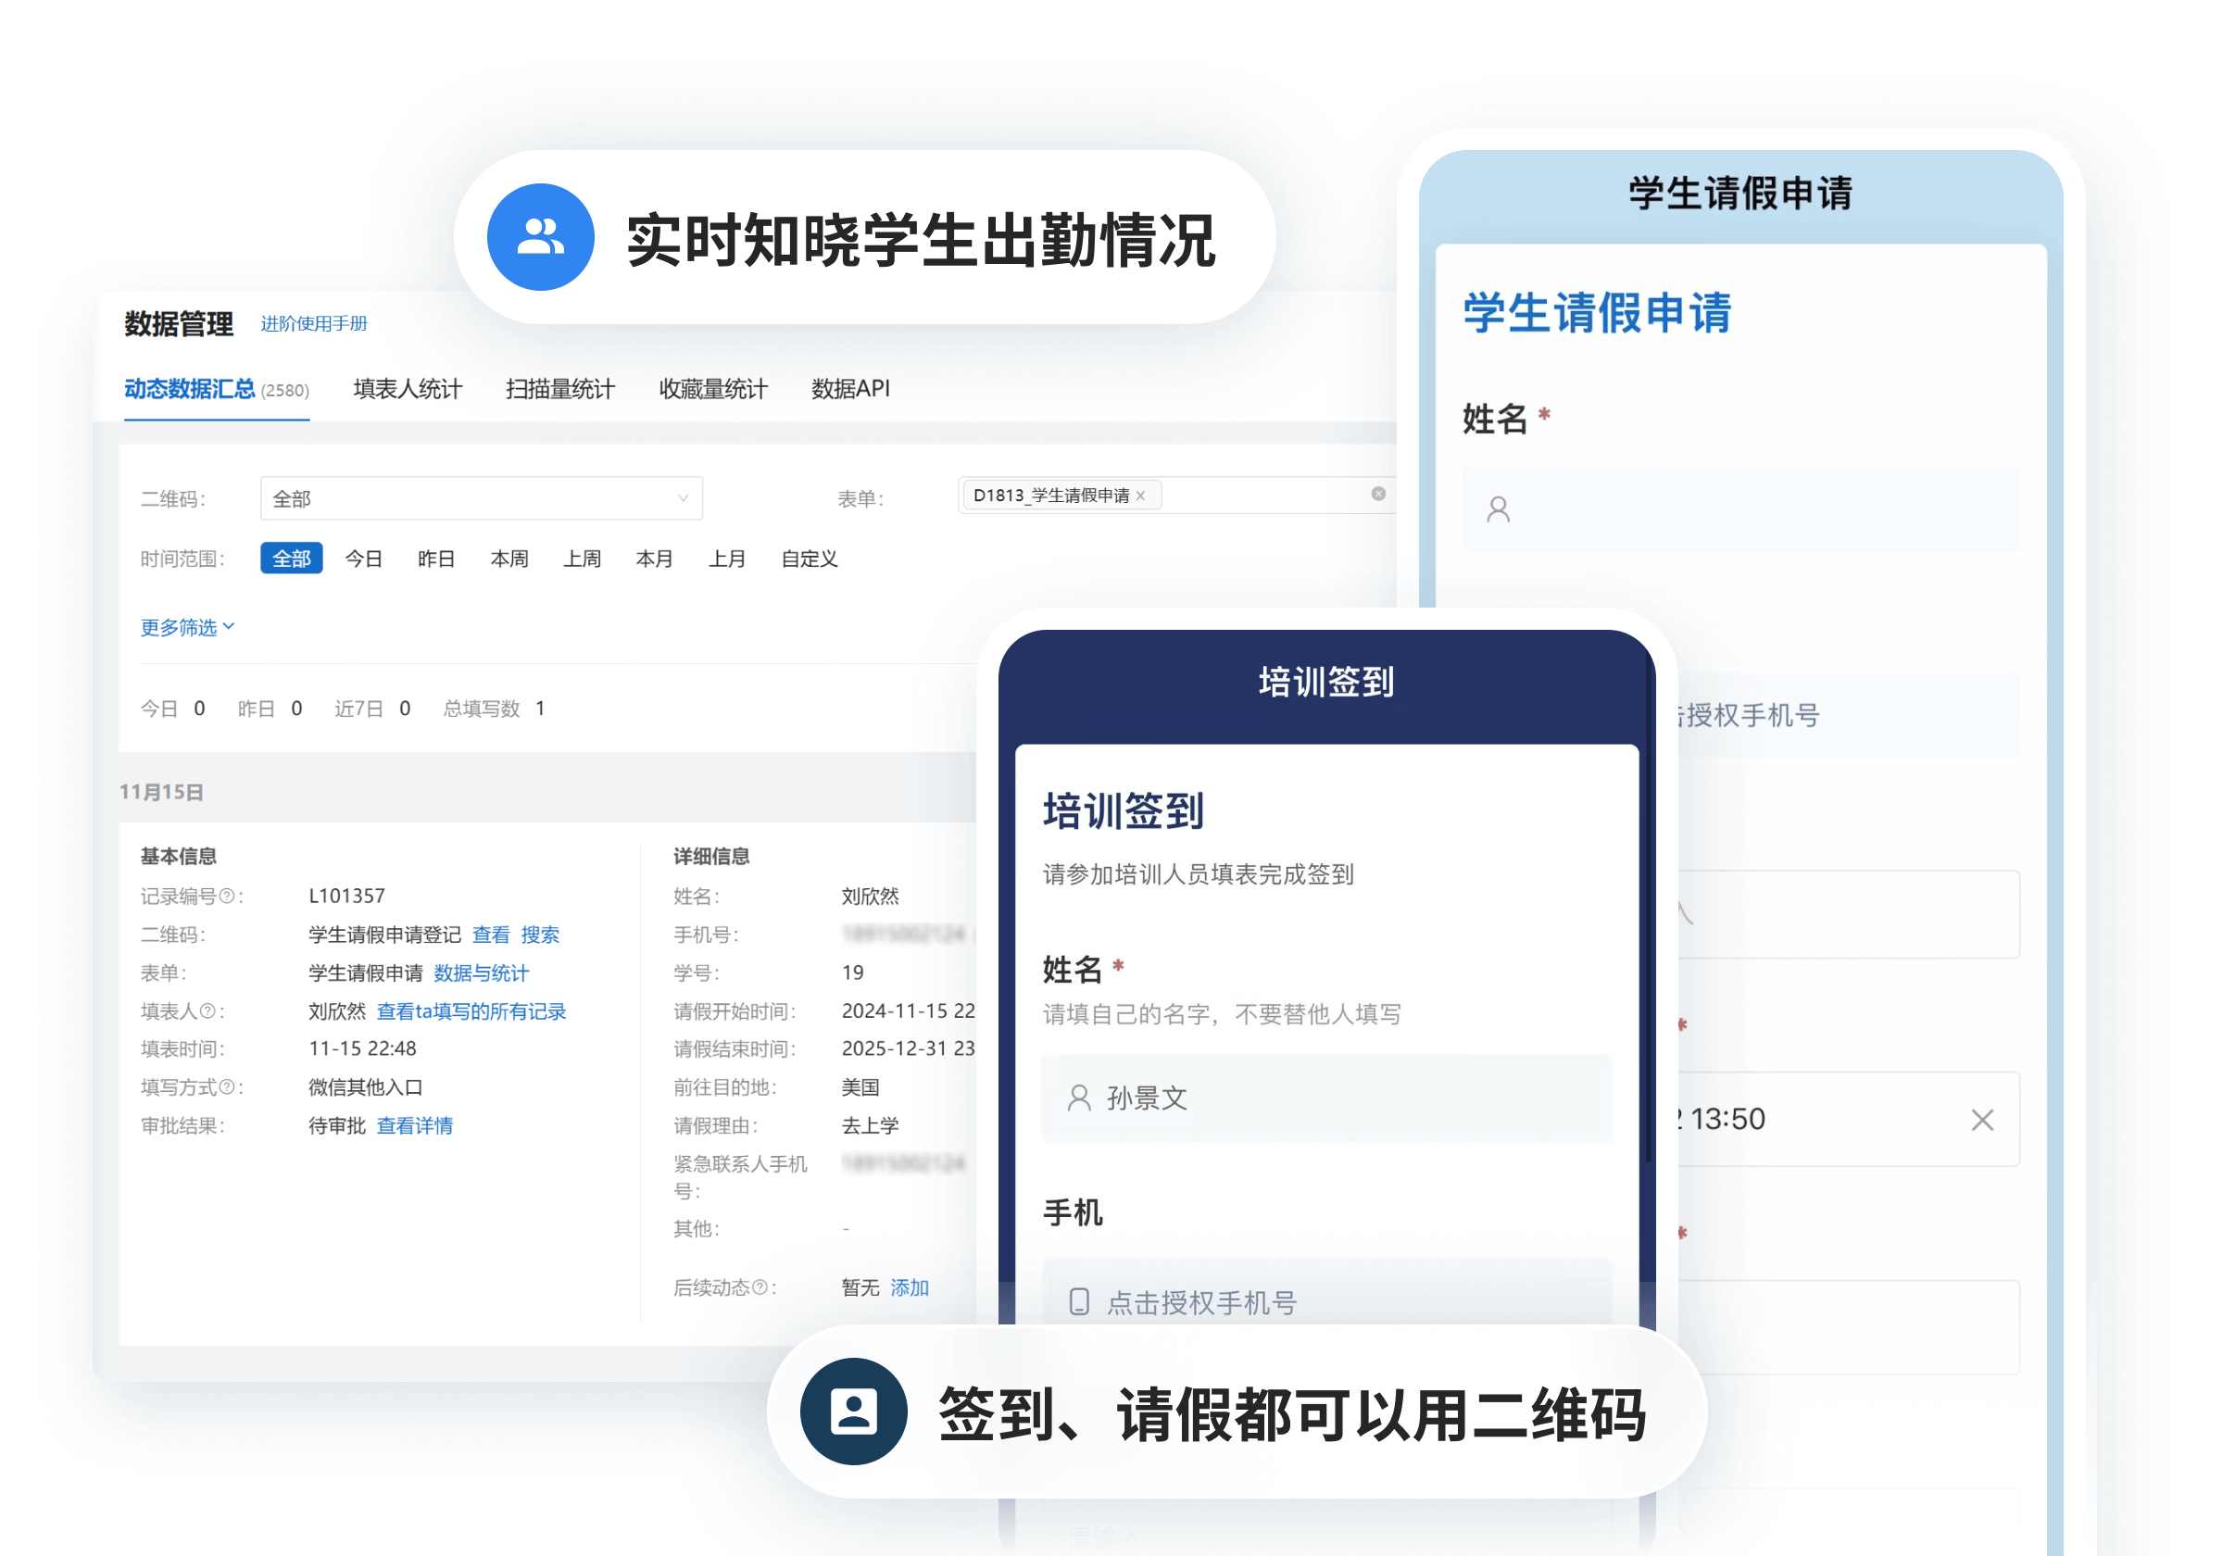Select 上月 time range
The image size is (2223, 1556).
[727, 558]
